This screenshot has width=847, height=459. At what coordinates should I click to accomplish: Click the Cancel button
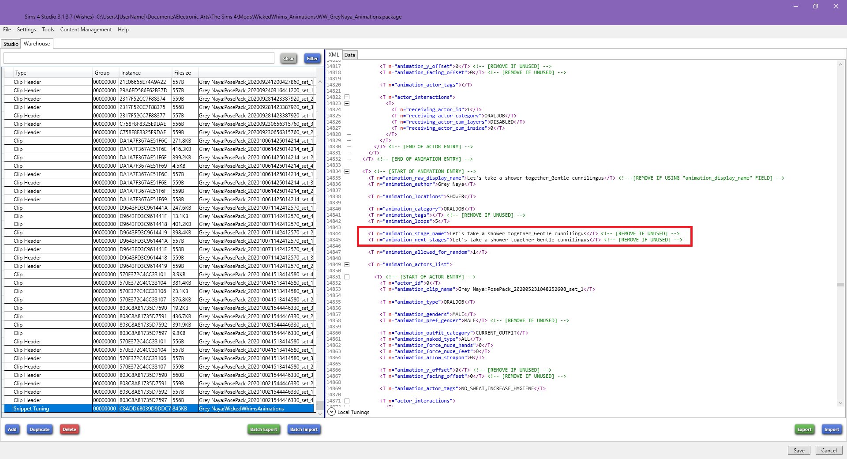pyautogui.click(x=829, y=450)
